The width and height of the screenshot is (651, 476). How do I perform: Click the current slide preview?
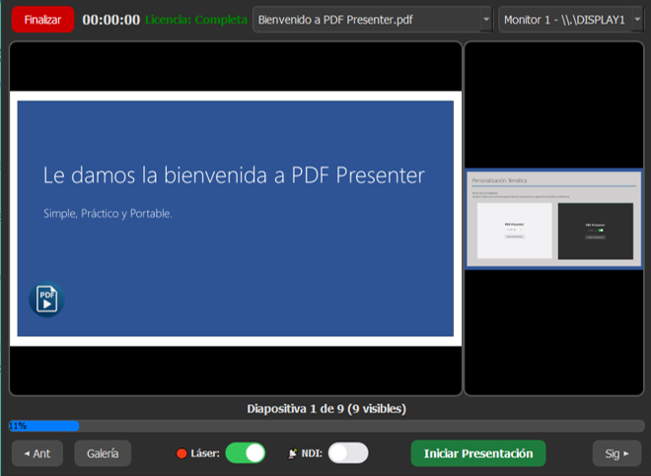tap(236, 218)
